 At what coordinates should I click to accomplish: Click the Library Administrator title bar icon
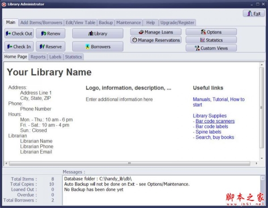coord(4,4)
